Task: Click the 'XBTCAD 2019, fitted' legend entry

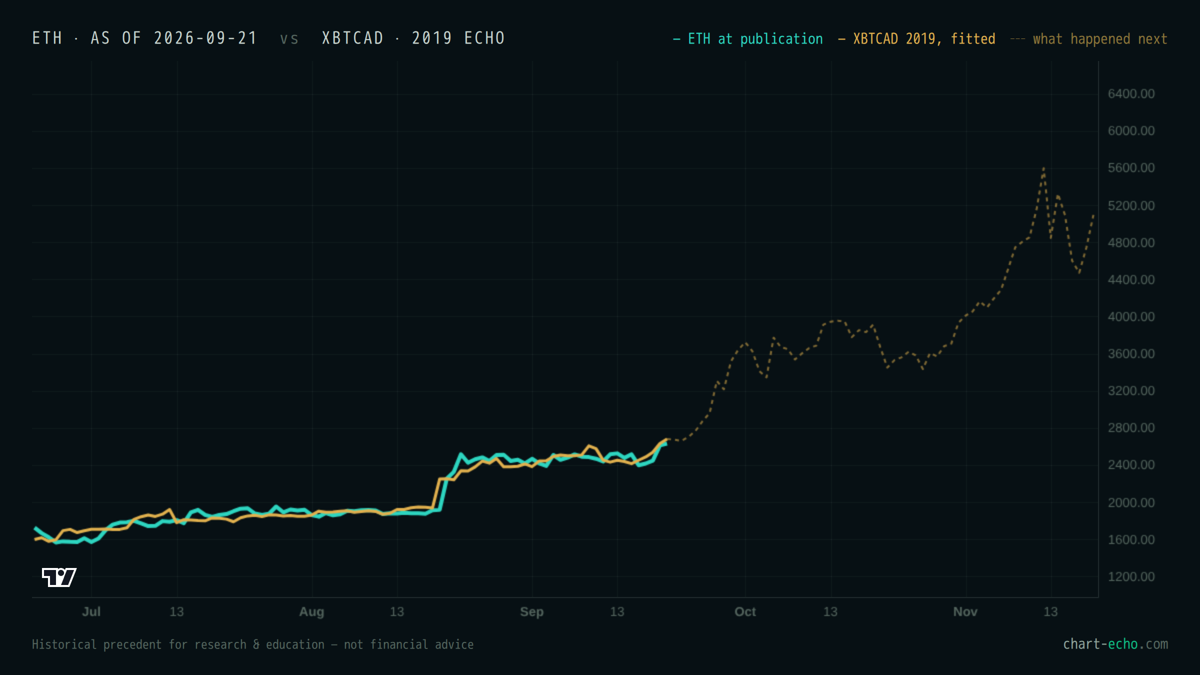Action: click(917, 39)
